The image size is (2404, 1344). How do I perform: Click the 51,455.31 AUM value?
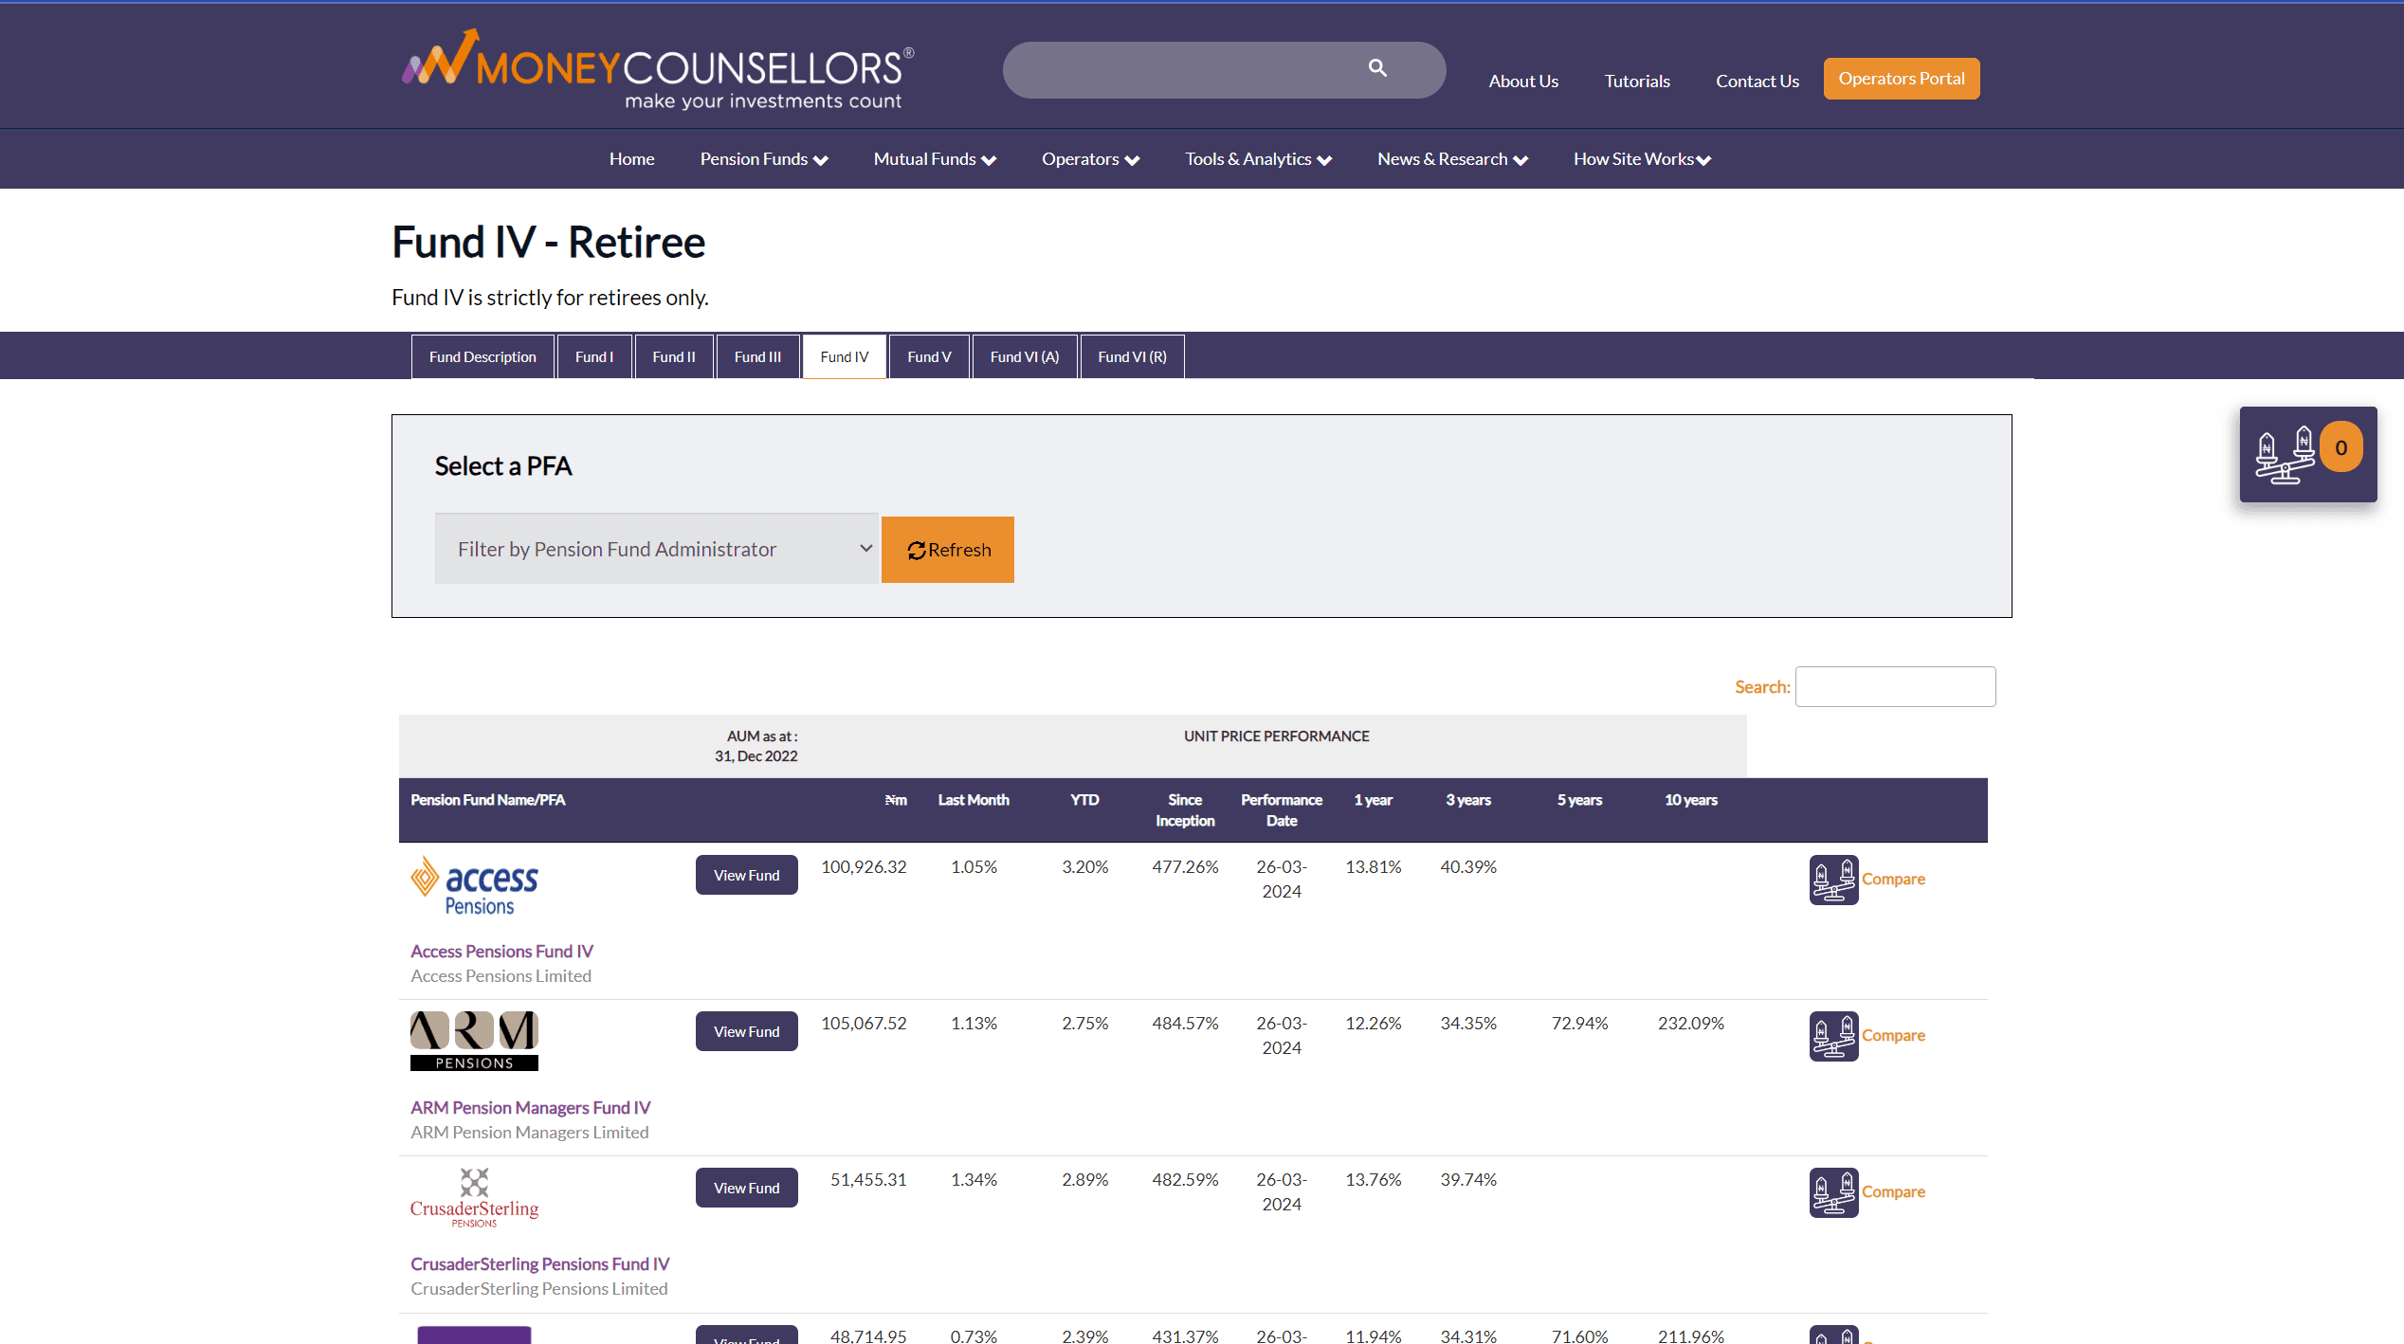[x=868, y=1179]
